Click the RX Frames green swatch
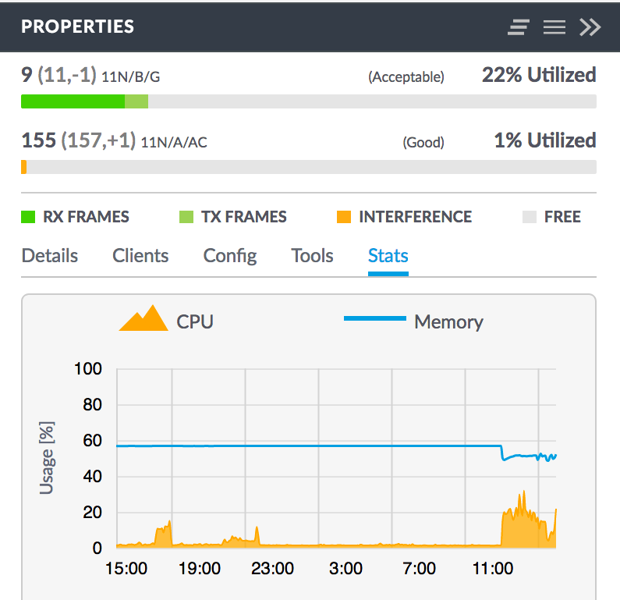Viewport: 620px width, 600px height. 28,217
